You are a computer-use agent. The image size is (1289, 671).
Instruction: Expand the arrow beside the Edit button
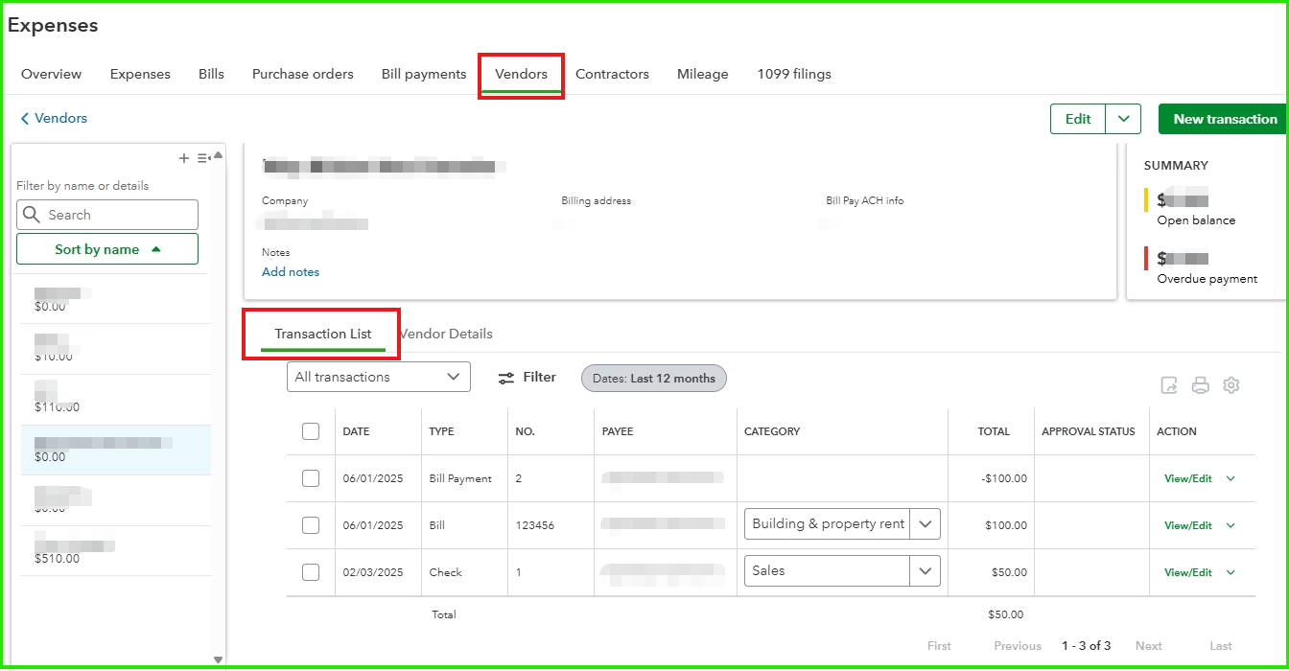click(x=1123, y=119)
